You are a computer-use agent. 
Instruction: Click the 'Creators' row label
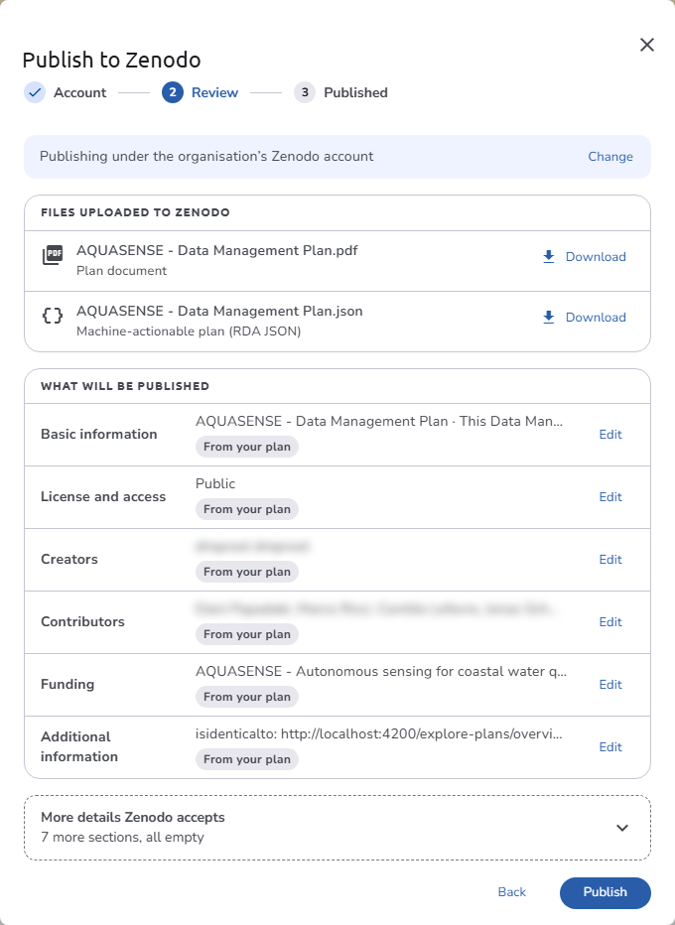click(69, 559)
